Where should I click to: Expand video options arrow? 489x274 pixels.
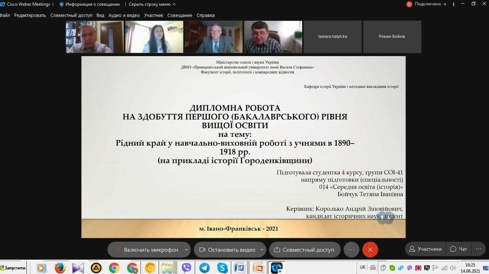(262, 250)
